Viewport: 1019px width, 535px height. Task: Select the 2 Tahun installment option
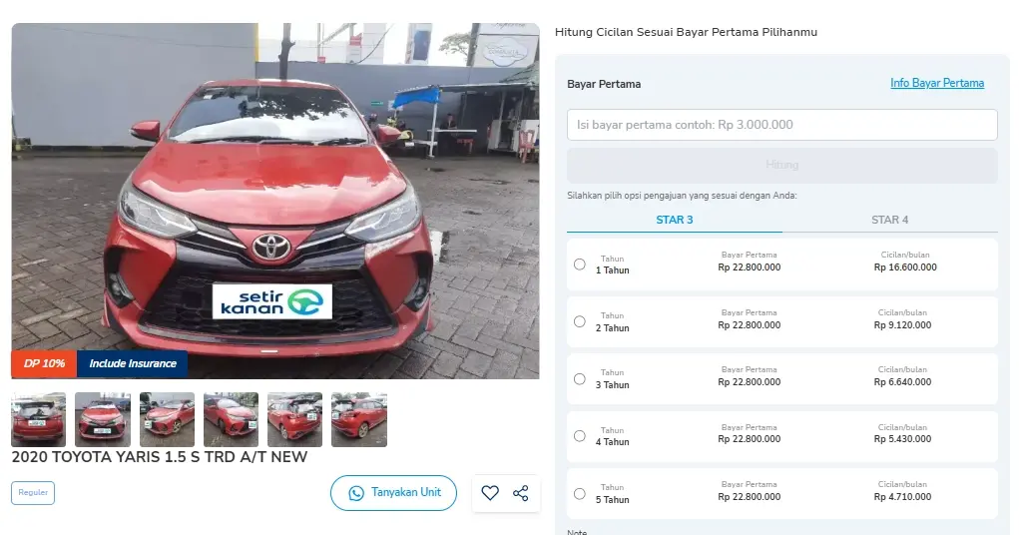580,321
